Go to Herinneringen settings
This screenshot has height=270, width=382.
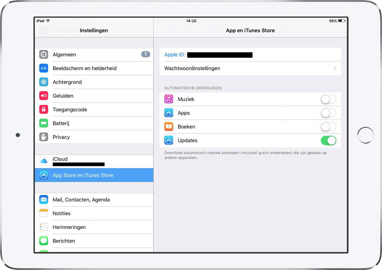coord(94,227)
